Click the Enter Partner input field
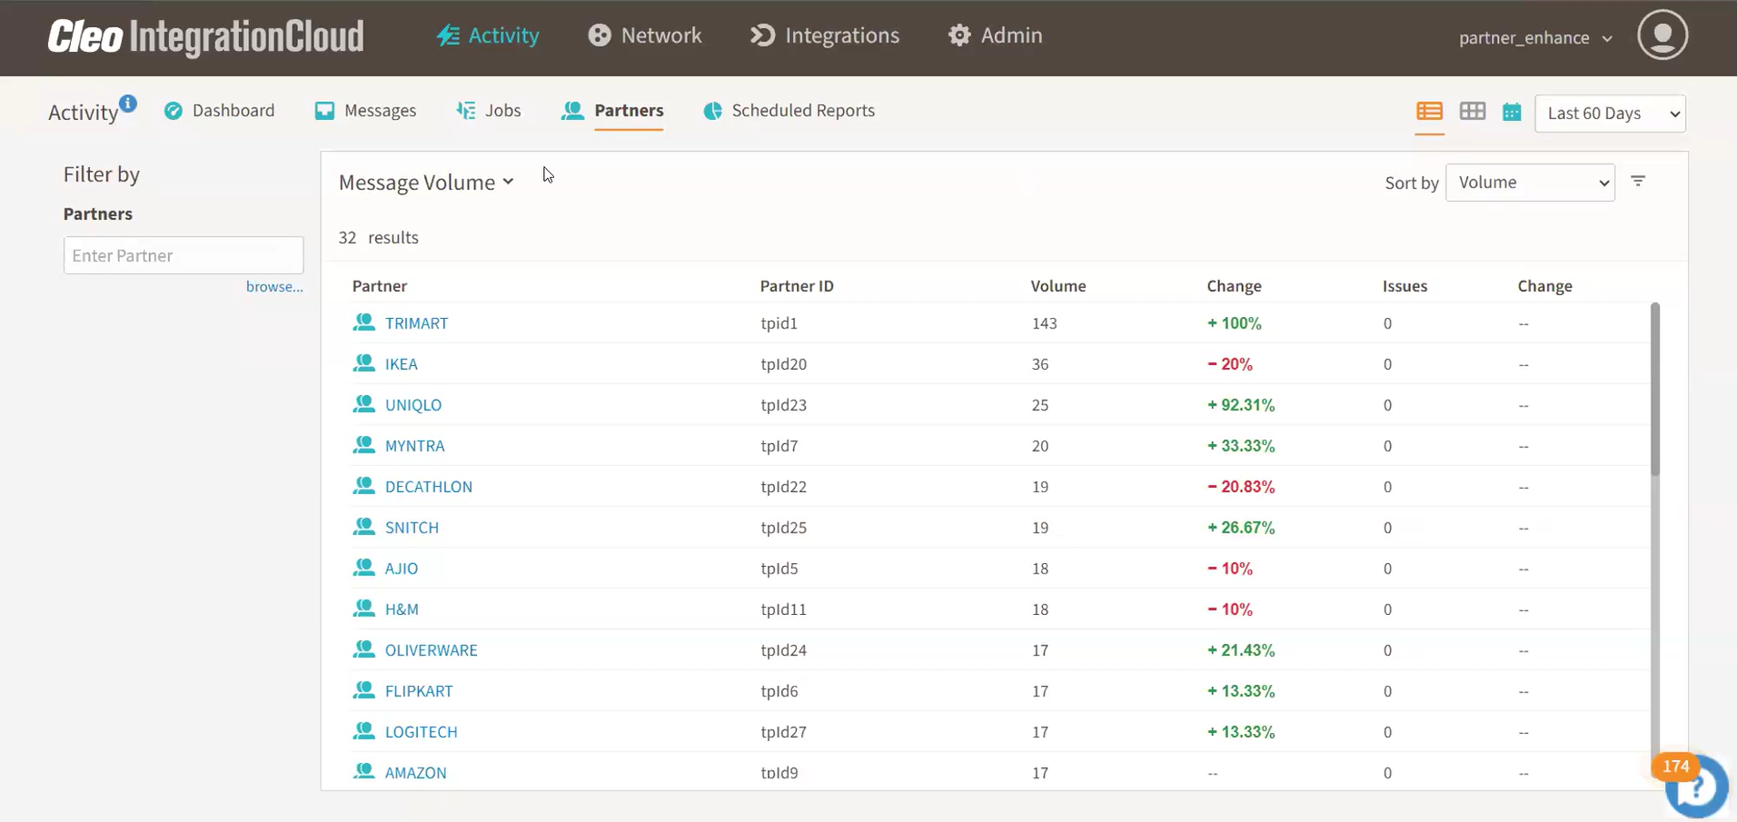 click(184, 255)
